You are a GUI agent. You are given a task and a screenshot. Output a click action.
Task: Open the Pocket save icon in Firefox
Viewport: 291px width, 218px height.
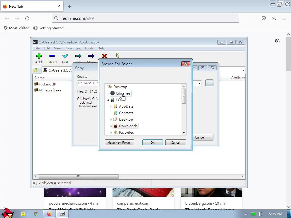[264, 18]
